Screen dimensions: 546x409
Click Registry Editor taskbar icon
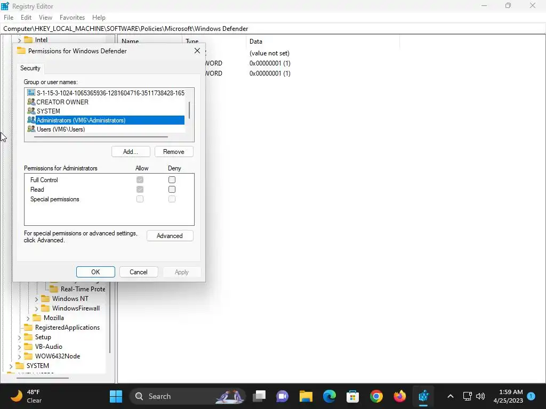(x=423, y=396)
